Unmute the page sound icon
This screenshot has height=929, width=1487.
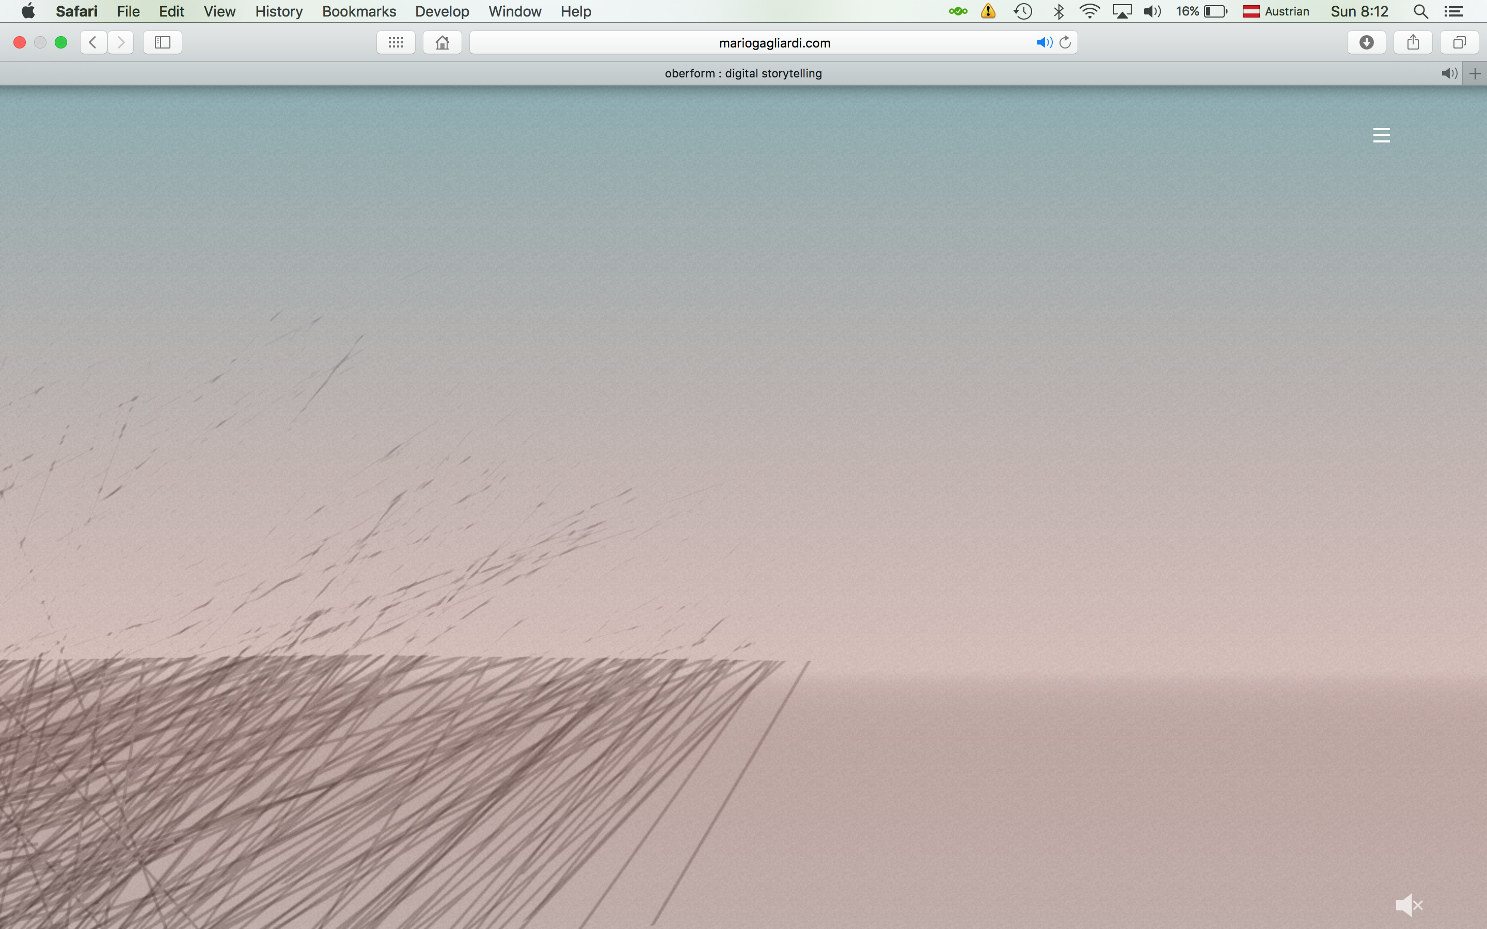[1409, 904]
